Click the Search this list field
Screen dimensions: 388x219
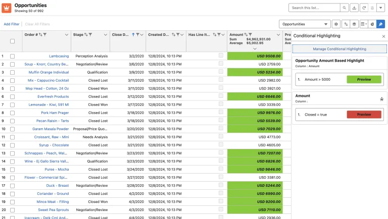[314, 8]
